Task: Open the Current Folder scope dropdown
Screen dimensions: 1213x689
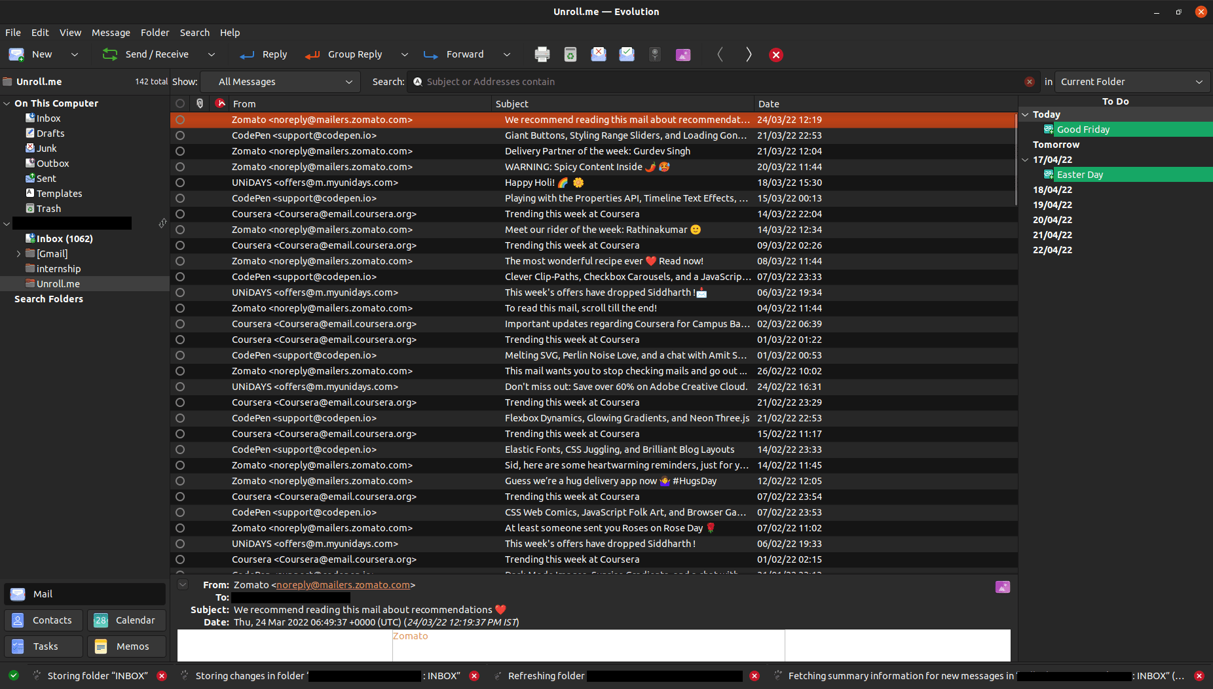Action: (x=1132, y=82)
